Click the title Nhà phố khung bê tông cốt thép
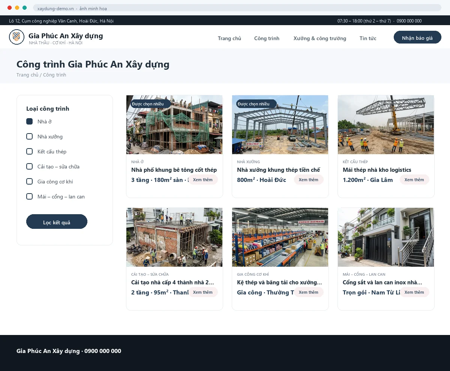Screen dimensions: 450x371 [174, 170]
